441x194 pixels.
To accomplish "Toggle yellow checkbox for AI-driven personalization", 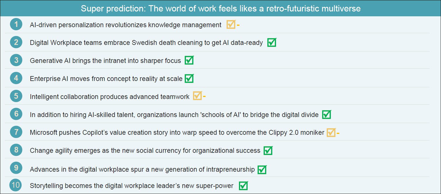I will 231,25.
